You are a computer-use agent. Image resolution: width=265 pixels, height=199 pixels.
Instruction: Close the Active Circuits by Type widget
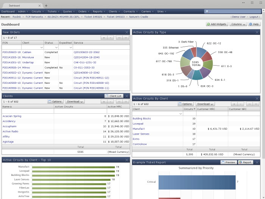[257, 32]
